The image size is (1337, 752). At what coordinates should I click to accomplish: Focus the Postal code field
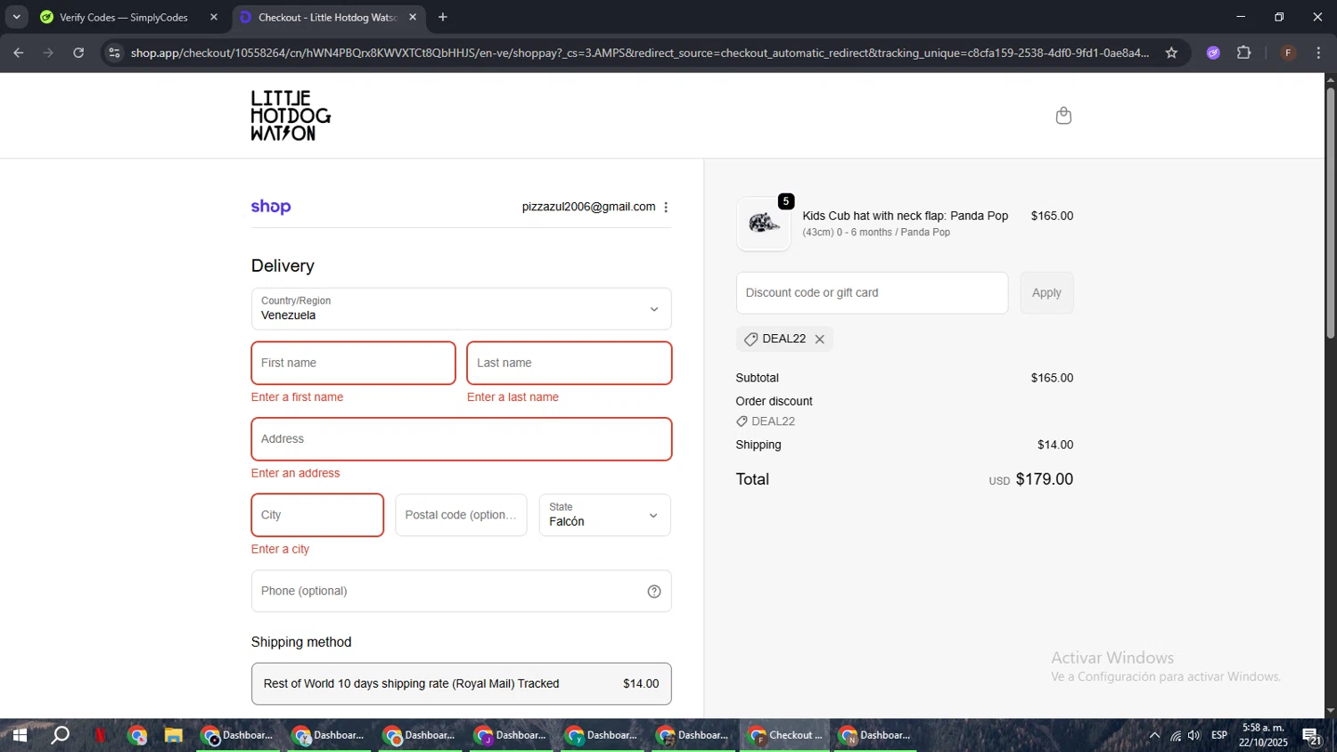coord(461,515)
